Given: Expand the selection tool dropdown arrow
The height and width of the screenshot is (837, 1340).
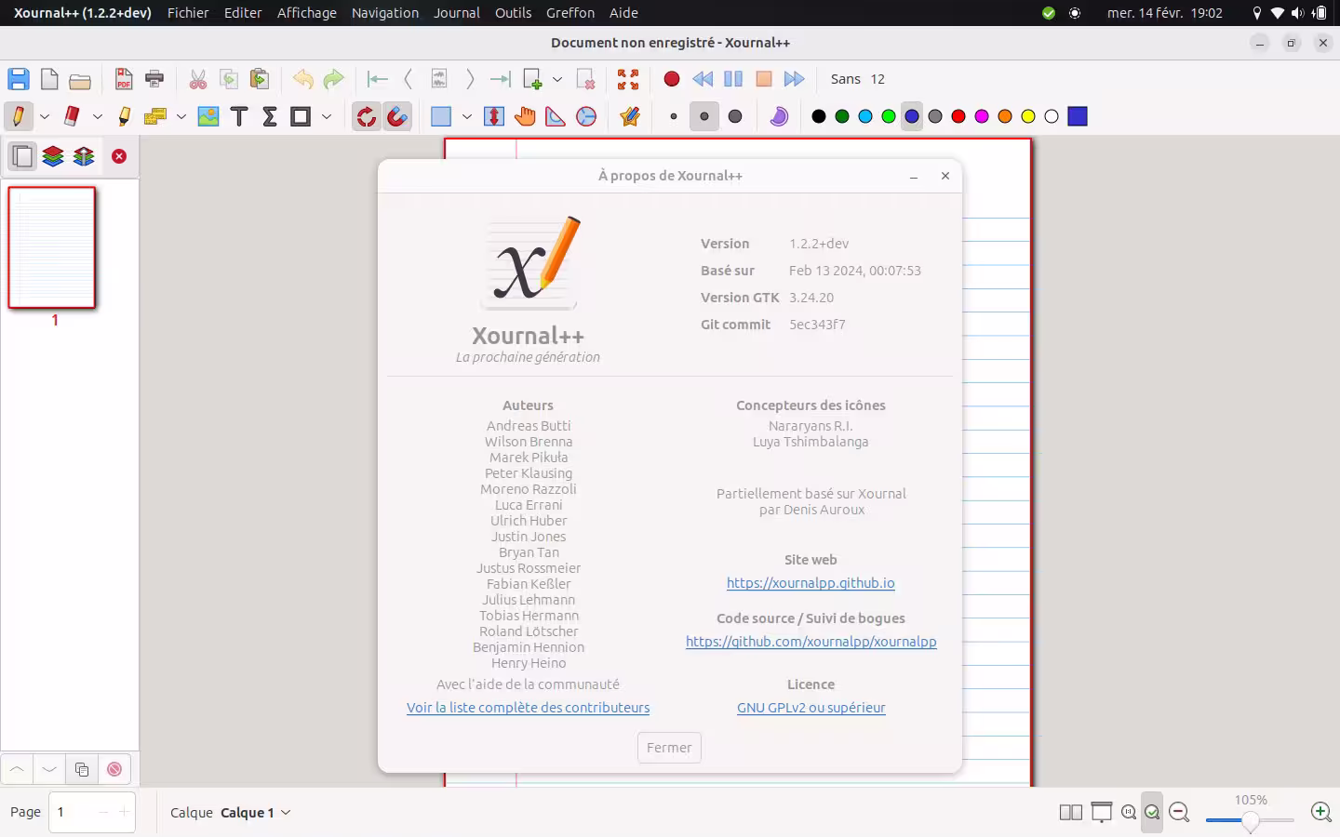Looking at the screenshot, I should [466, 116].
